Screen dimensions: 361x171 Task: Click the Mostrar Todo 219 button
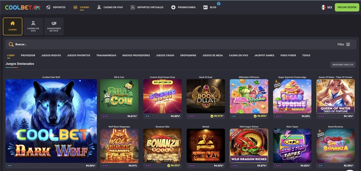(343, 65)
